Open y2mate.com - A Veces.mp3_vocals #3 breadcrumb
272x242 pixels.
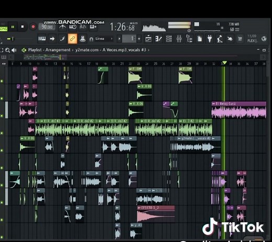click(x=110, y=50)
